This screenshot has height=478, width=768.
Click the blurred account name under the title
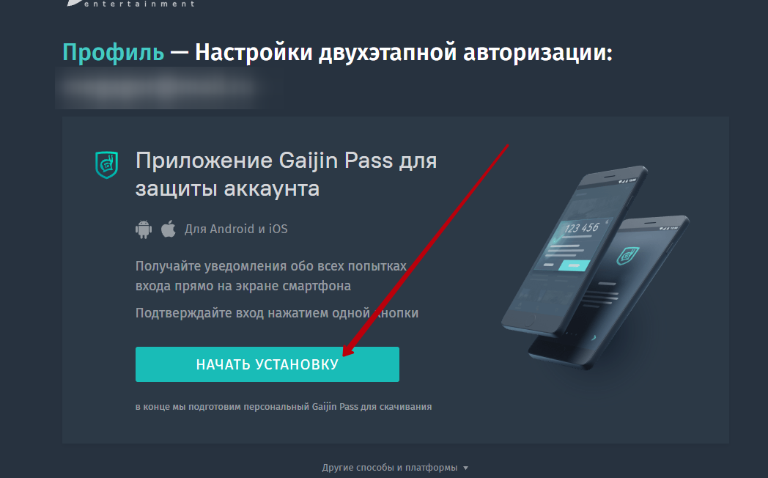[x=160, y=88]
